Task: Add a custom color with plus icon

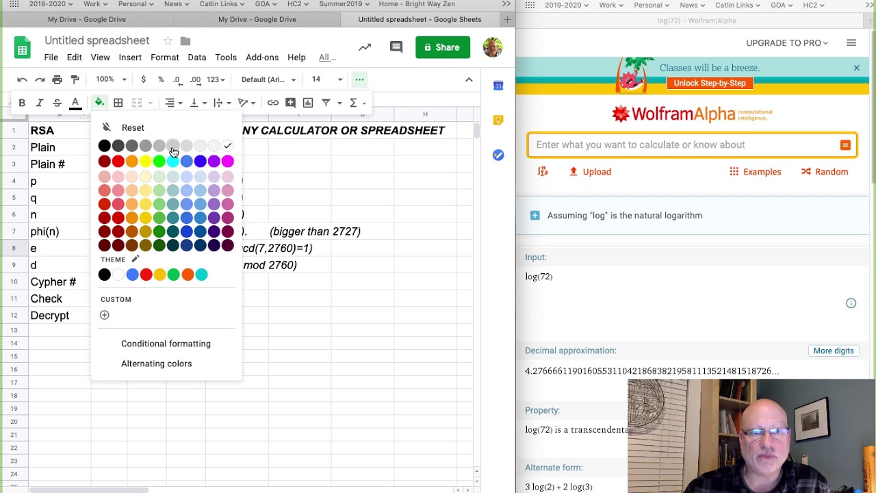Action: pos(105,315)
